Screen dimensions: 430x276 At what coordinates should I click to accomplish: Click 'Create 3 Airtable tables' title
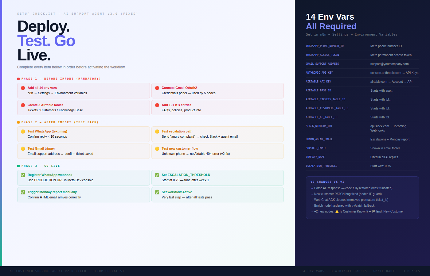point(45,105)
